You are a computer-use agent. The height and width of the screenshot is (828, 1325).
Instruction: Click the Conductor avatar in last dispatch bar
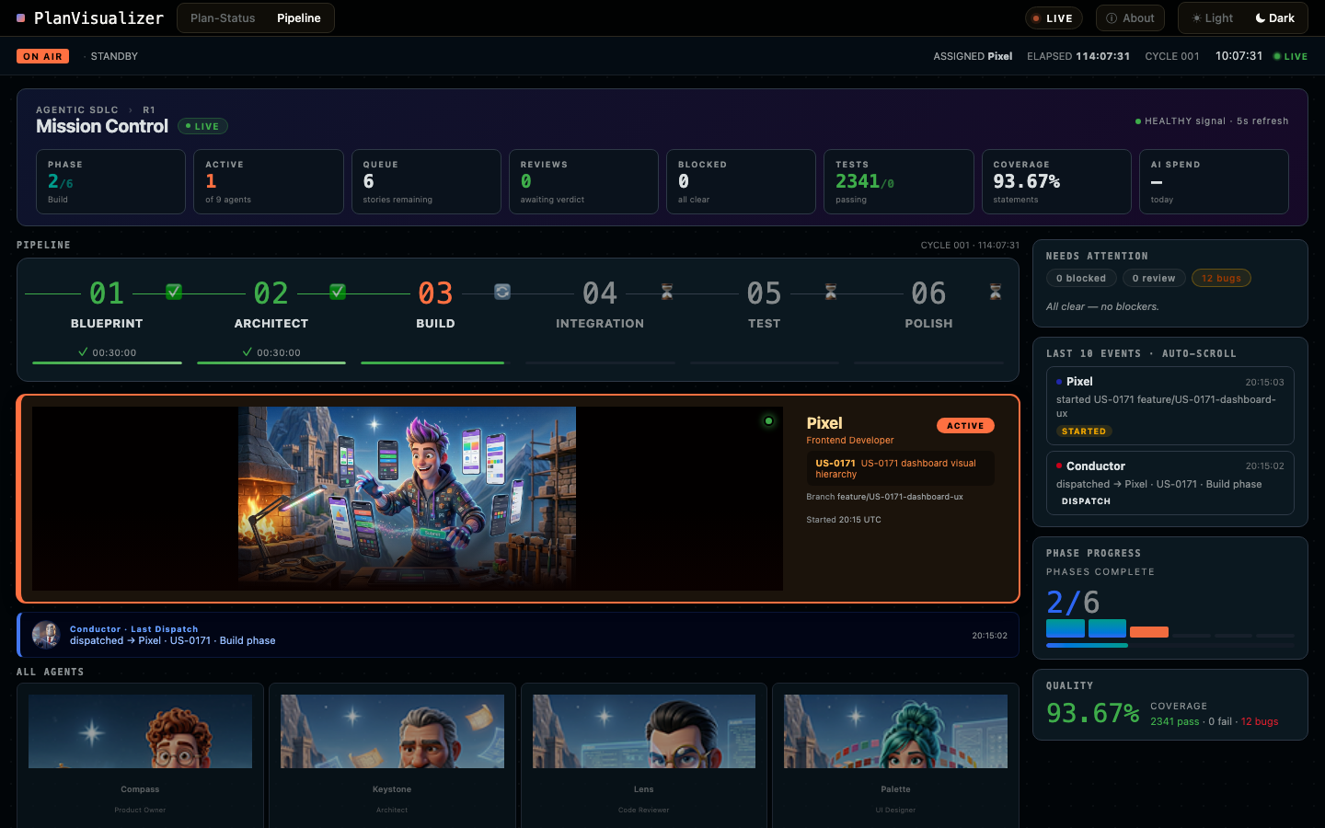click(46, 635)
